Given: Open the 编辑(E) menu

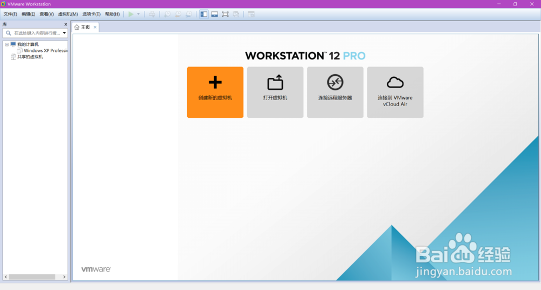Looking at the screenshot, I should (x=28, y=14).
